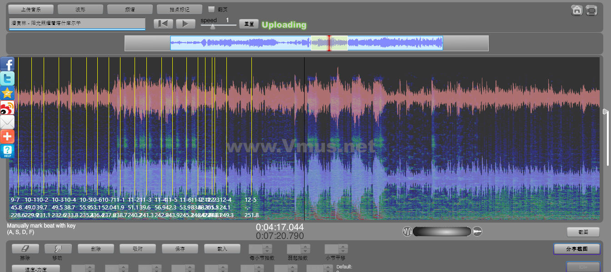Click the home icon at top right

point(577,10)
